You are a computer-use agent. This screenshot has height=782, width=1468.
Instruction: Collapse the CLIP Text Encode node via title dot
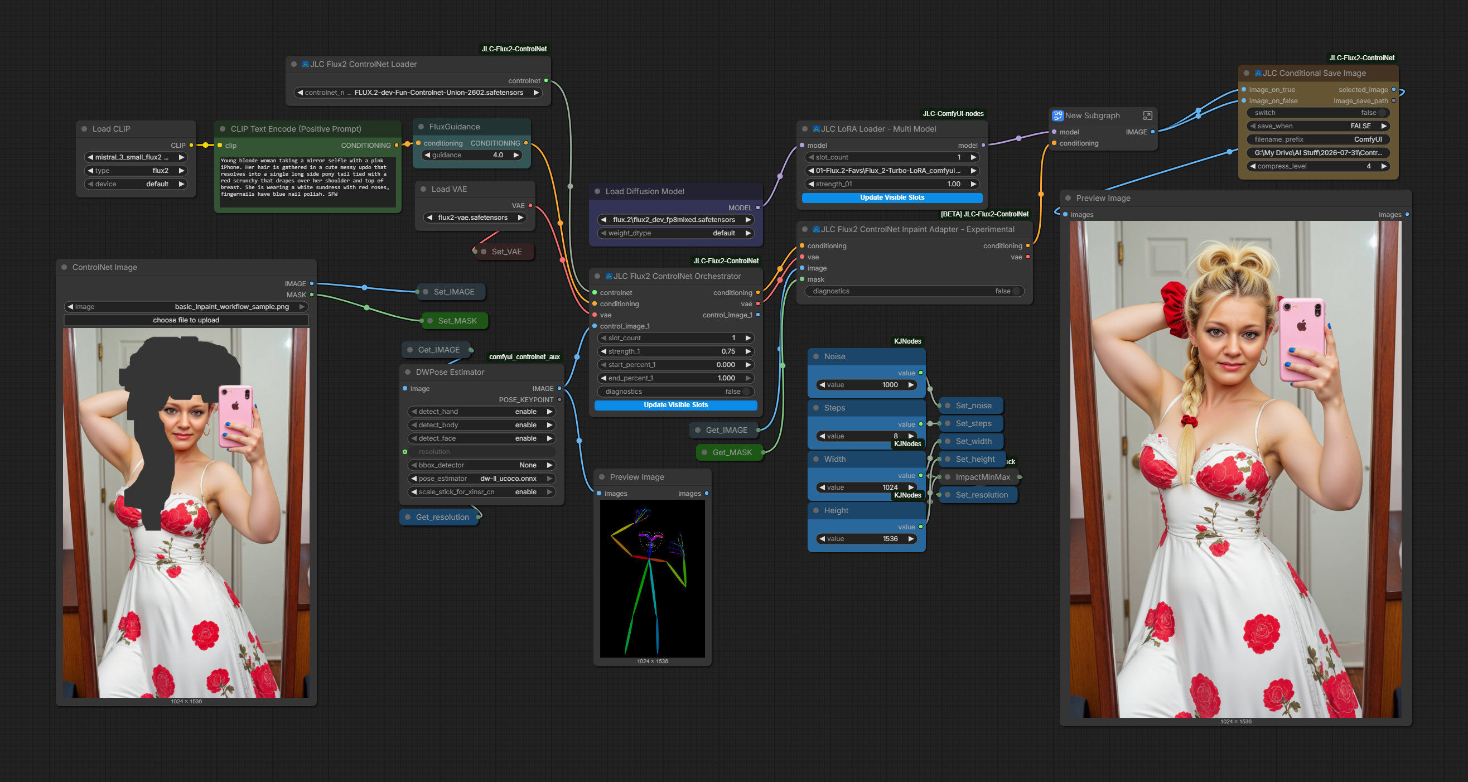tap(223, 129)
